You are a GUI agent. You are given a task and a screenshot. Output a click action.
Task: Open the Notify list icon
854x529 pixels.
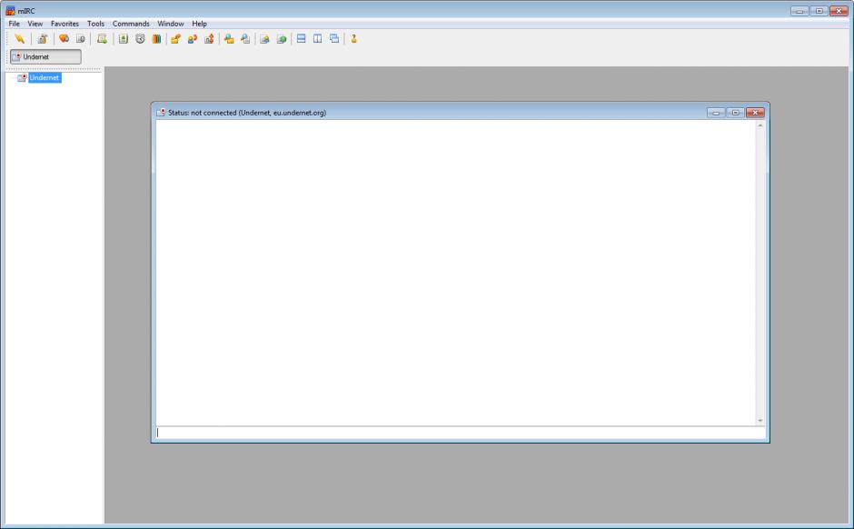point(264,39)
